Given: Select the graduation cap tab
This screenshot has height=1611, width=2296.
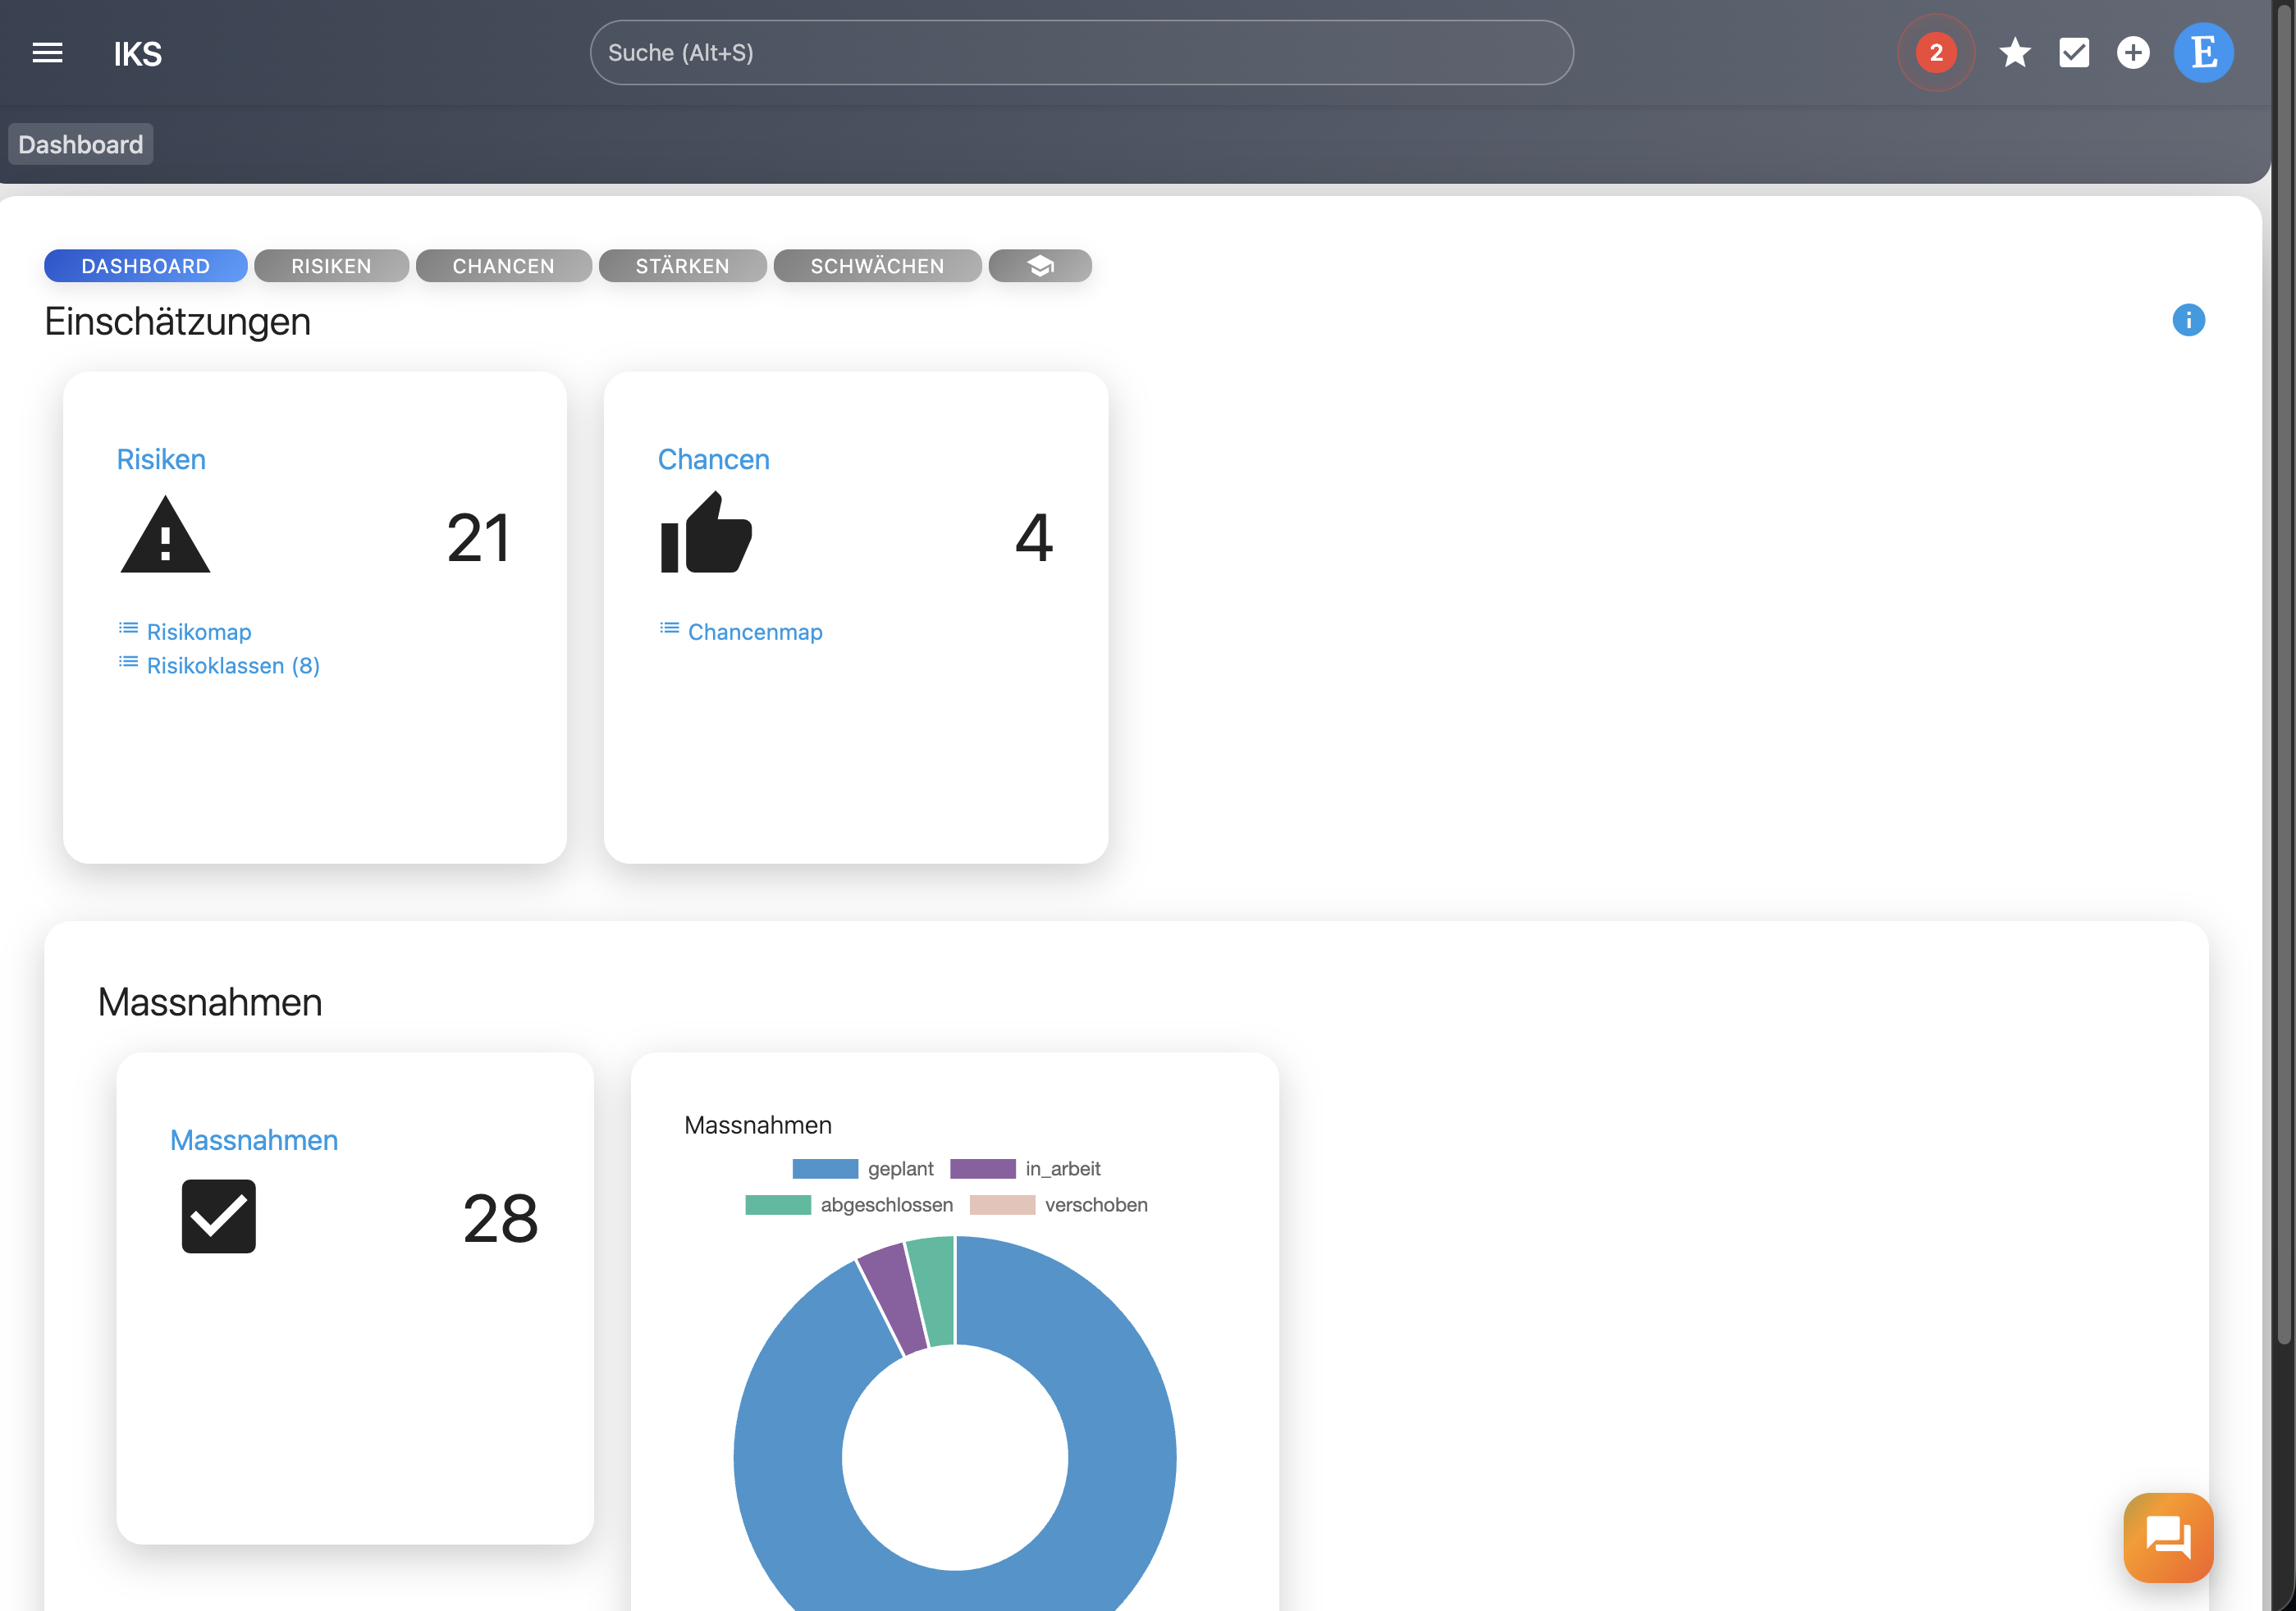Looking at the screenshot, I should click(1040, 266).
